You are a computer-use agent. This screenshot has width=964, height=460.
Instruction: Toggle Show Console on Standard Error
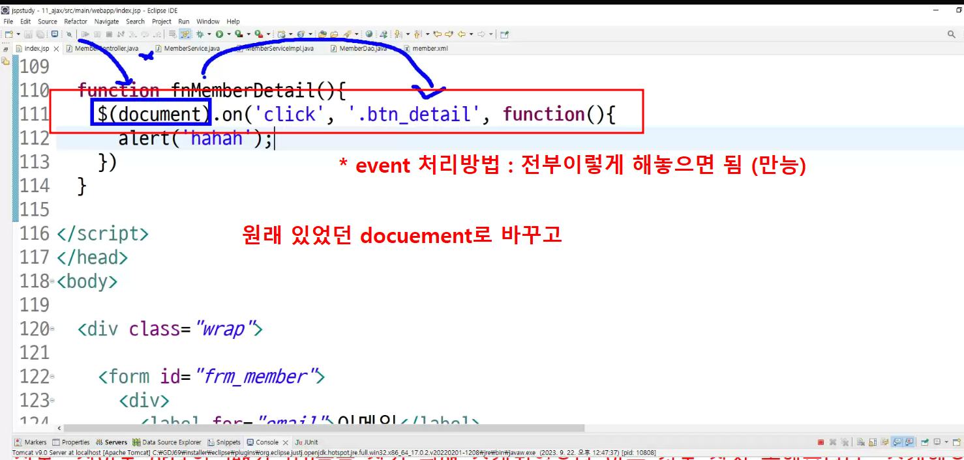click(x=909, y=442)
